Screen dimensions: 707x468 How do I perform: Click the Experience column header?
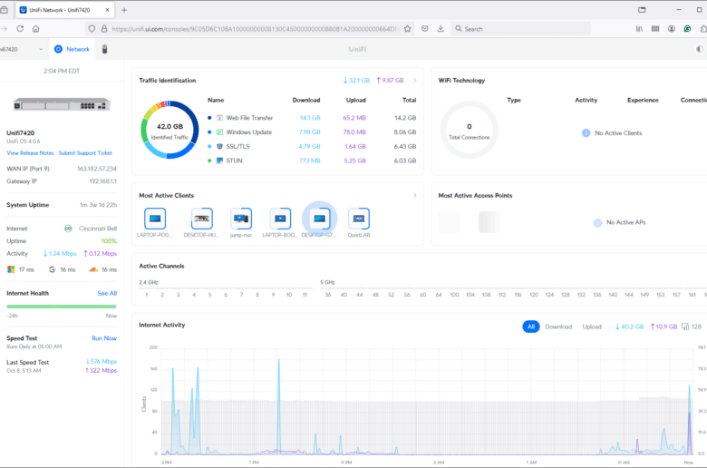click(643, 100)
